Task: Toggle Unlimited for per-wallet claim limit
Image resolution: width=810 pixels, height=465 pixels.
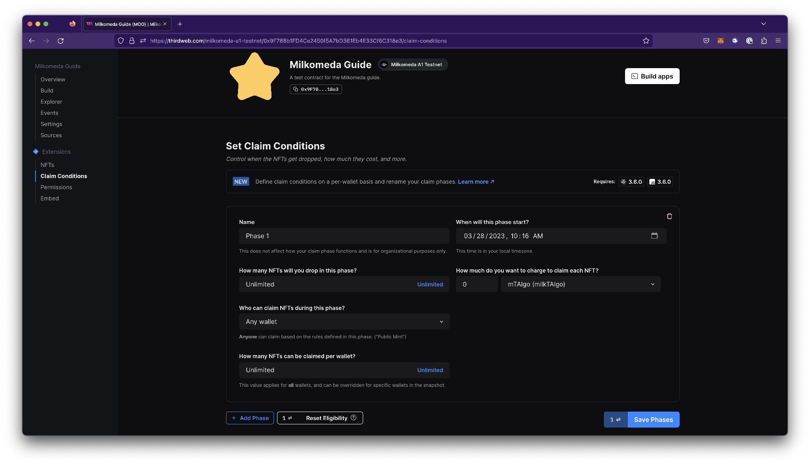Action: coord(430,370)
